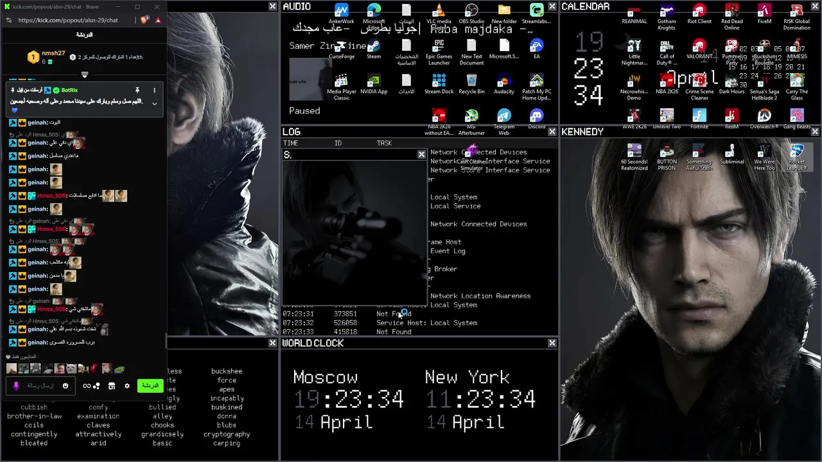The height and width of the screenshot is (462, 822).
Task: Open the AnkerWork desktop shortcut
Action: pos(341,14)
